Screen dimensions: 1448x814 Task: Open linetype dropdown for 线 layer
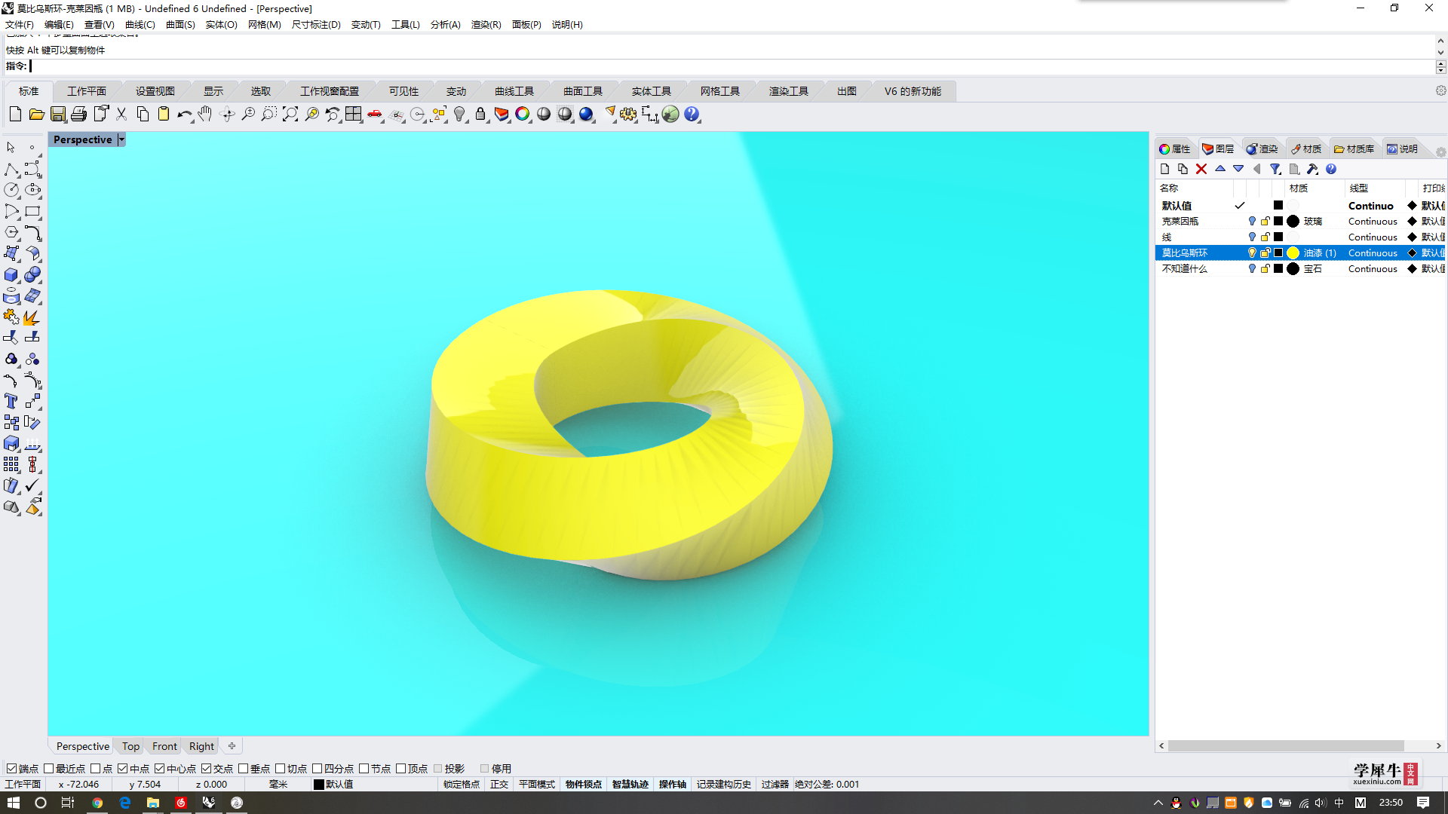point(1373,237)
